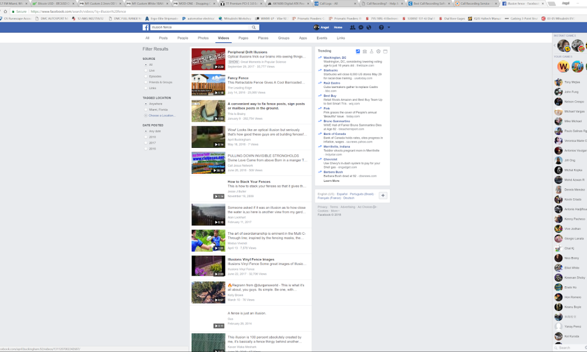Open the Quick Help question mark icon
The image size is (587, 352).
381,28
